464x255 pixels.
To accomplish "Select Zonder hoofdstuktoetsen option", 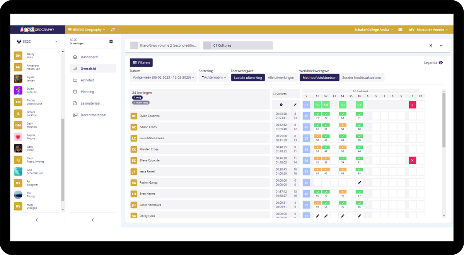I will (x=362, y=78).
